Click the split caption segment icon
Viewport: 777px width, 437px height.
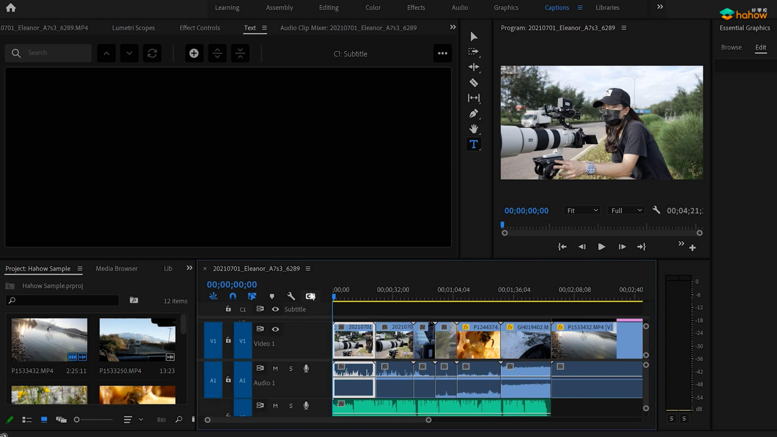coord(217,53)
